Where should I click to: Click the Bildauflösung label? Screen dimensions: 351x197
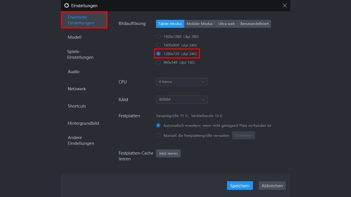(x=132, y=24)
